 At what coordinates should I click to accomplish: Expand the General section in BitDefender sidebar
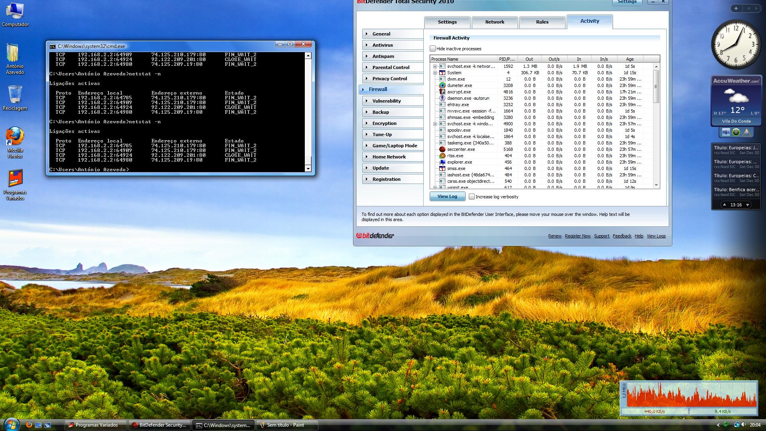click(x=393, y=34)
